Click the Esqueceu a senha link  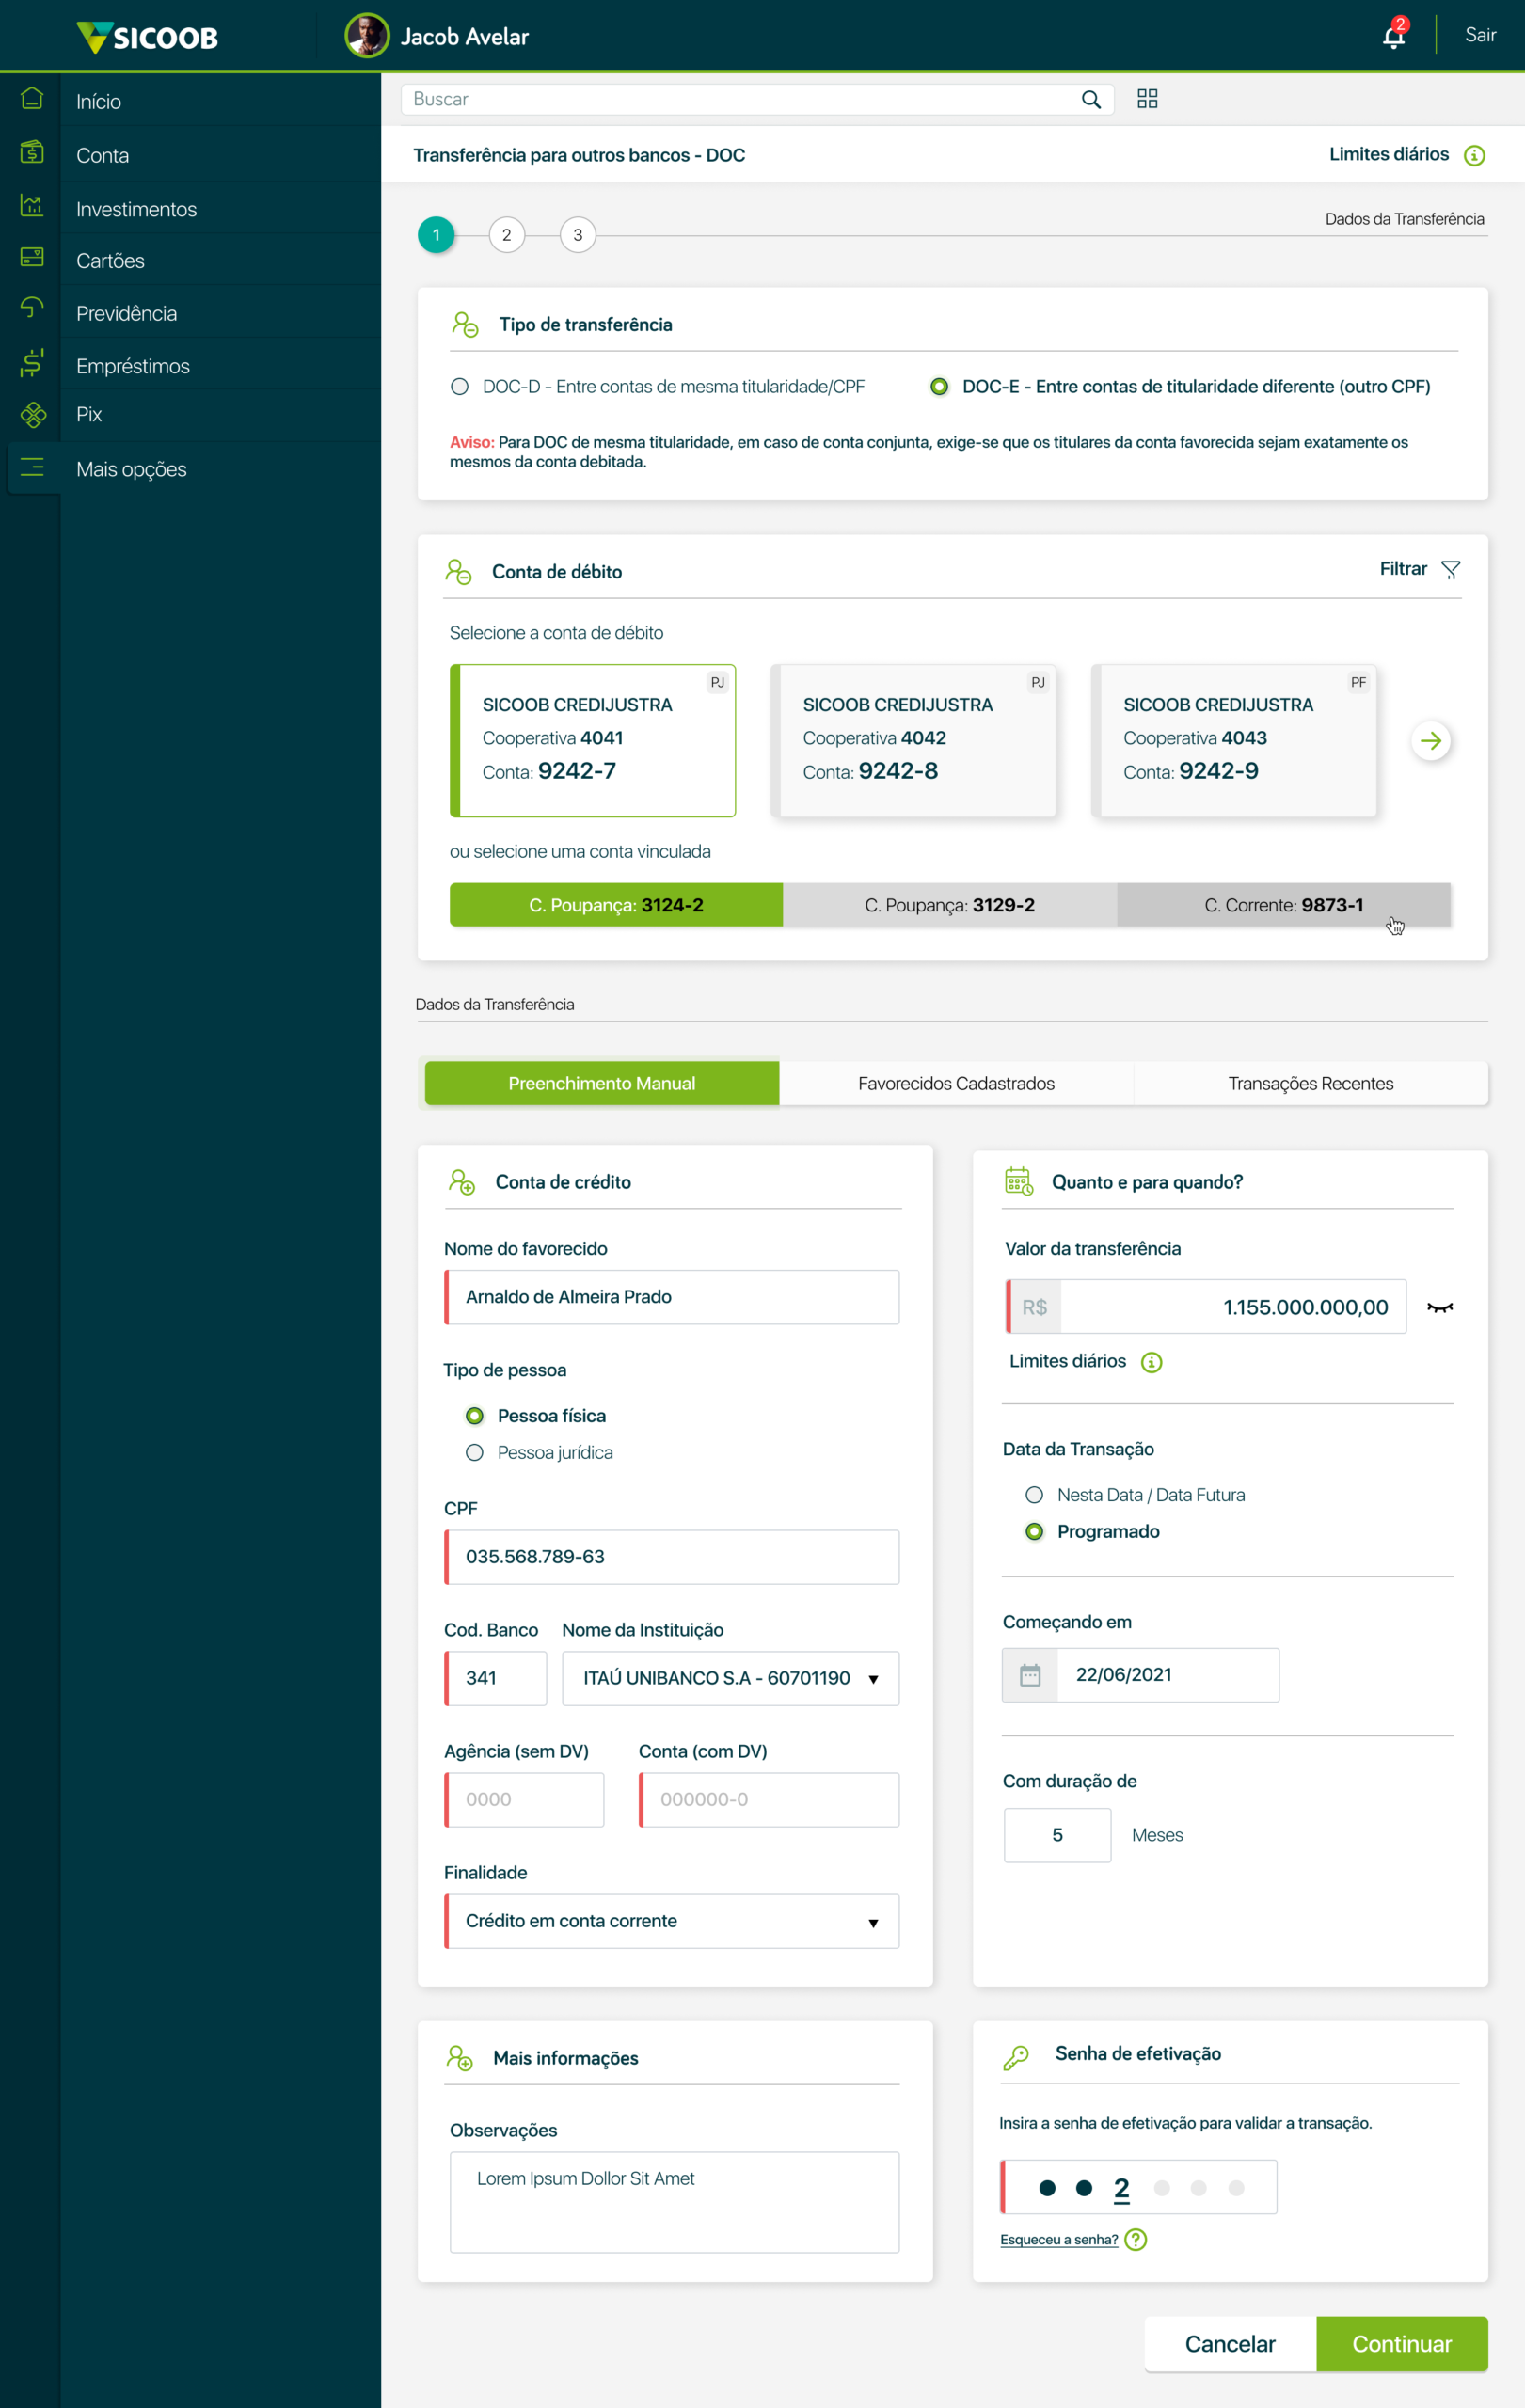tap(1058, 2239)
